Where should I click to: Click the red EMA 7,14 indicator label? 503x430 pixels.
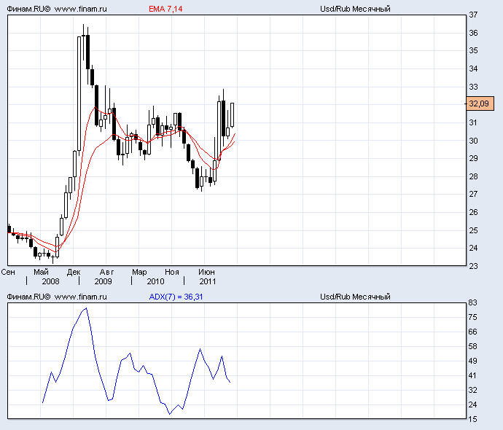point(165,9)
